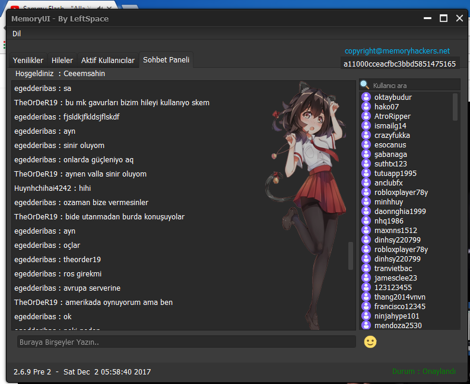Click the user list scrollbar thumb
Screen dimensions: 470x384
(x=455, y=107)
